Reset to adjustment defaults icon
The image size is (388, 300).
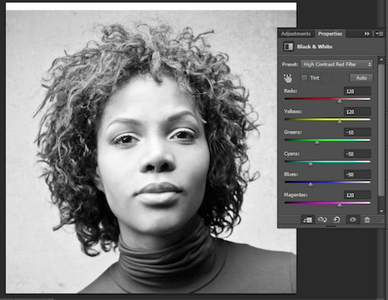337,220
